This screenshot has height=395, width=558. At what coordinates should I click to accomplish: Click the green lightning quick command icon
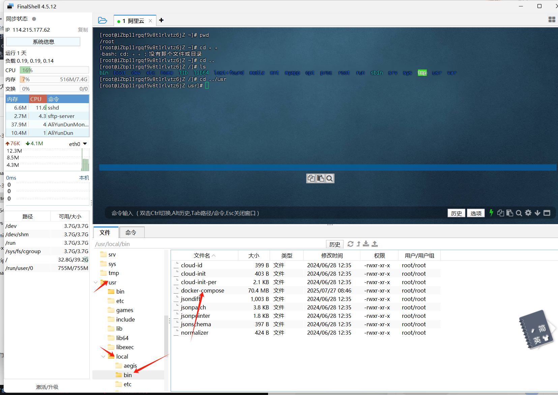491,213
